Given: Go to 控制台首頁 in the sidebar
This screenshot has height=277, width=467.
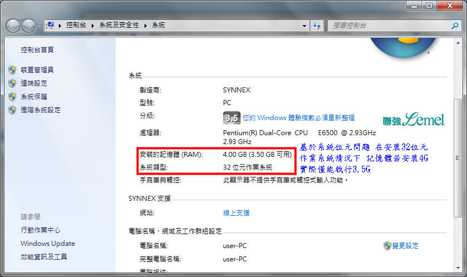Looking at the screenshot, I should click(x=37, y=50).
